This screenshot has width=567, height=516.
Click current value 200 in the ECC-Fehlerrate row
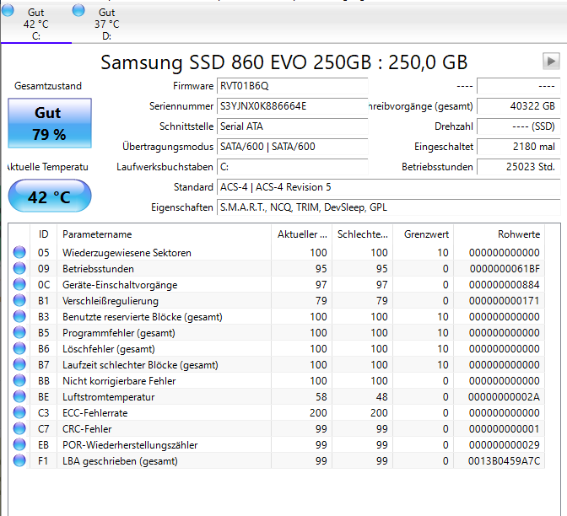[318, 412]
